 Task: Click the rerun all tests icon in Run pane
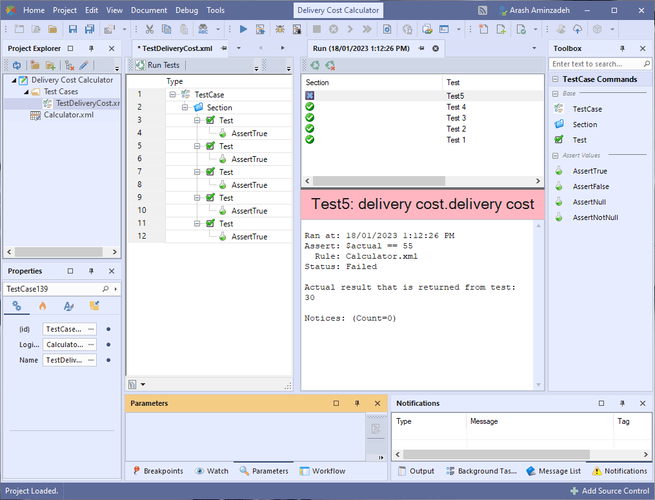[315, 65]
